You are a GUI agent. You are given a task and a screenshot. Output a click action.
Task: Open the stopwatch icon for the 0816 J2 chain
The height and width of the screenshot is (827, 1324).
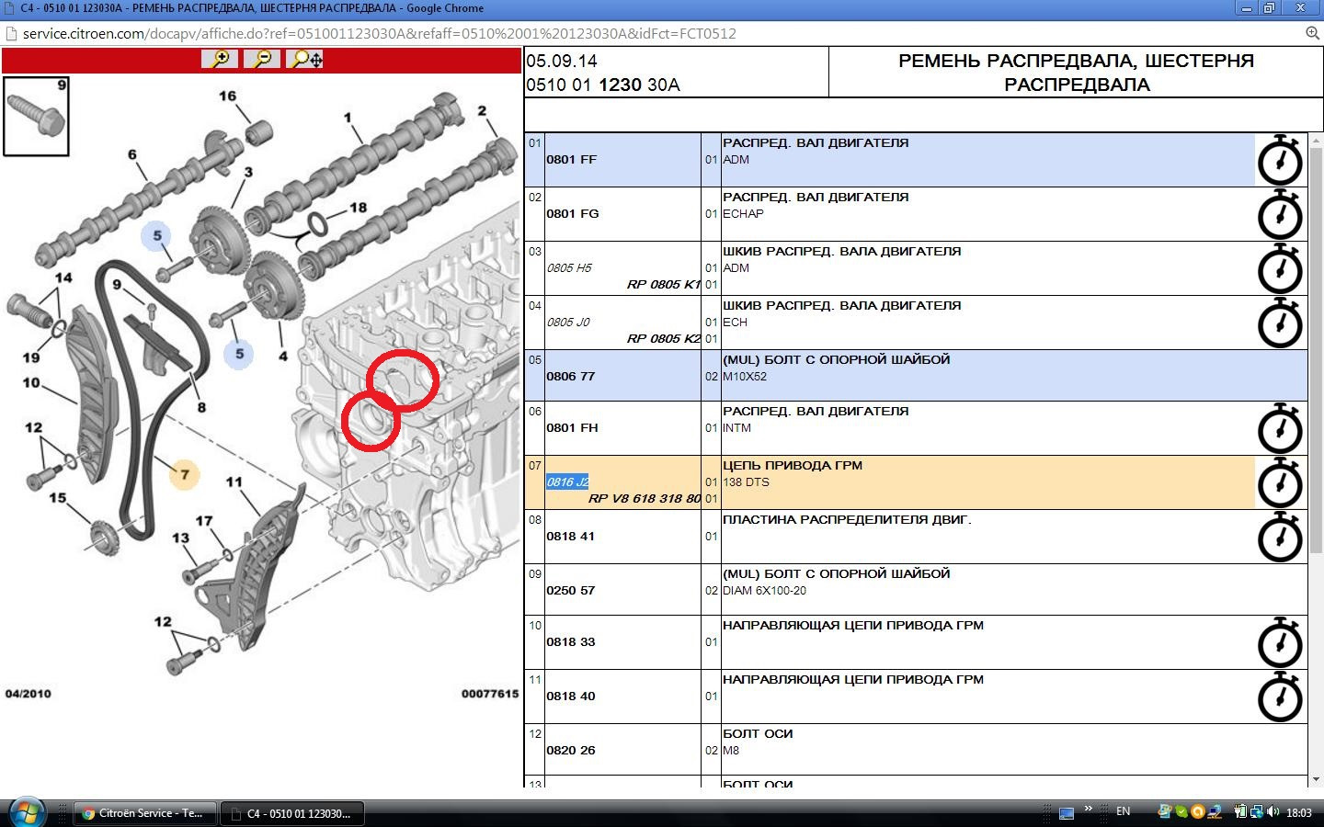click(1280, 482)
